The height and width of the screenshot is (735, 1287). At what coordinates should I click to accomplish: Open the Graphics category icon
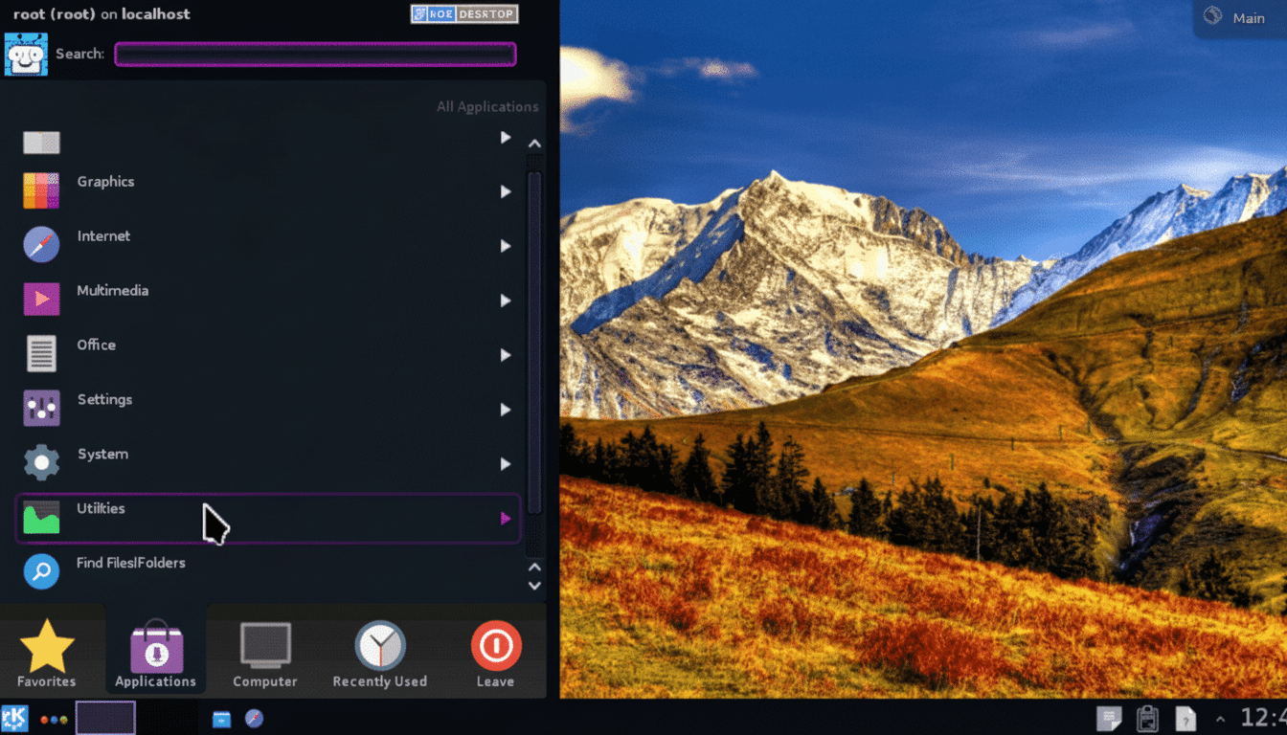pos(41,189)
